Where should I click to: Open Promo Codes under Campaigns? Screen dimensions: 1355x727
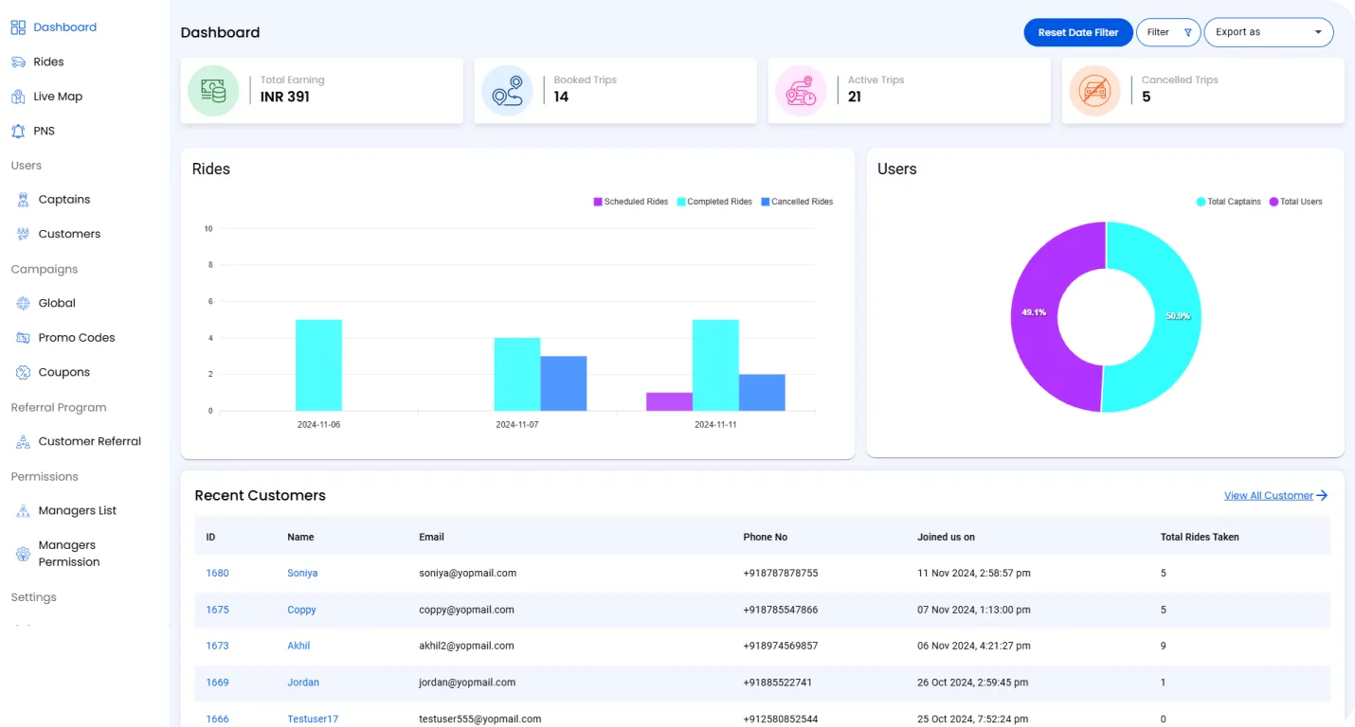click(77, 338)
